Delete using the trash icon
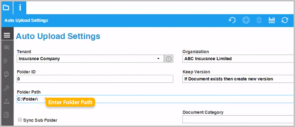Screen dimensions: 295x127 (259, 20)
